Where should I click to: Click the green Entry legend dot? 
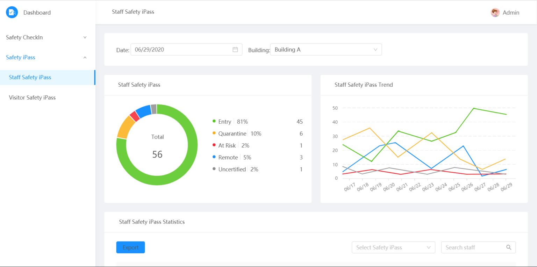point(214,121)
